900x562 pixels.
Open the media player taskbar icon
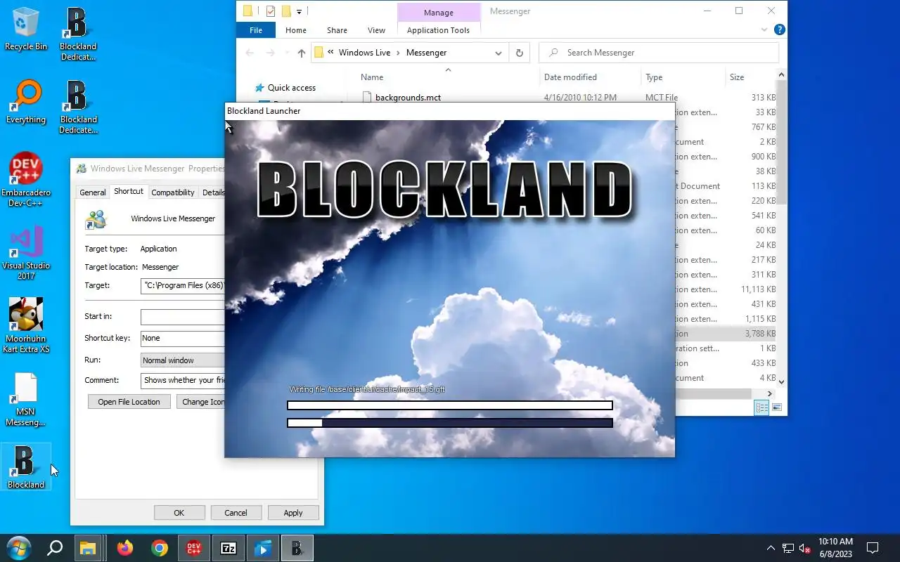pyautogui.click(x=263, y=548)
